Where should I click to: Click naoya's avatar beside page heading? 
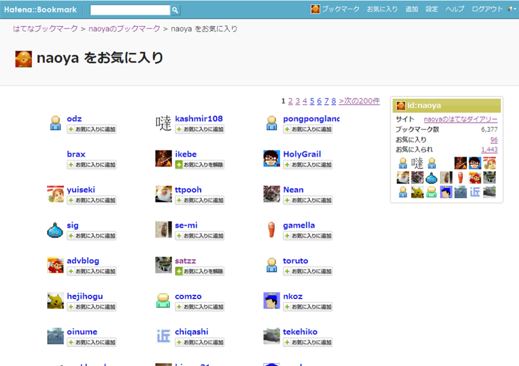click(x=23, y=59)
